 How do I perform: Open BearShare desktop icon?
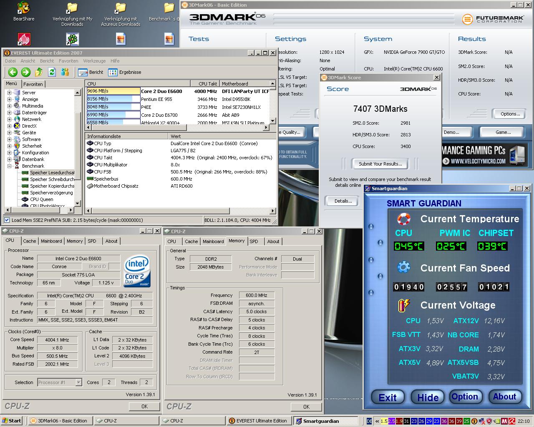pos(24,12)
